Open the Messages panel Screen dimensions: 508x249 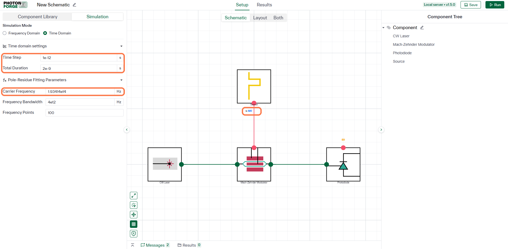coord(155,245)
